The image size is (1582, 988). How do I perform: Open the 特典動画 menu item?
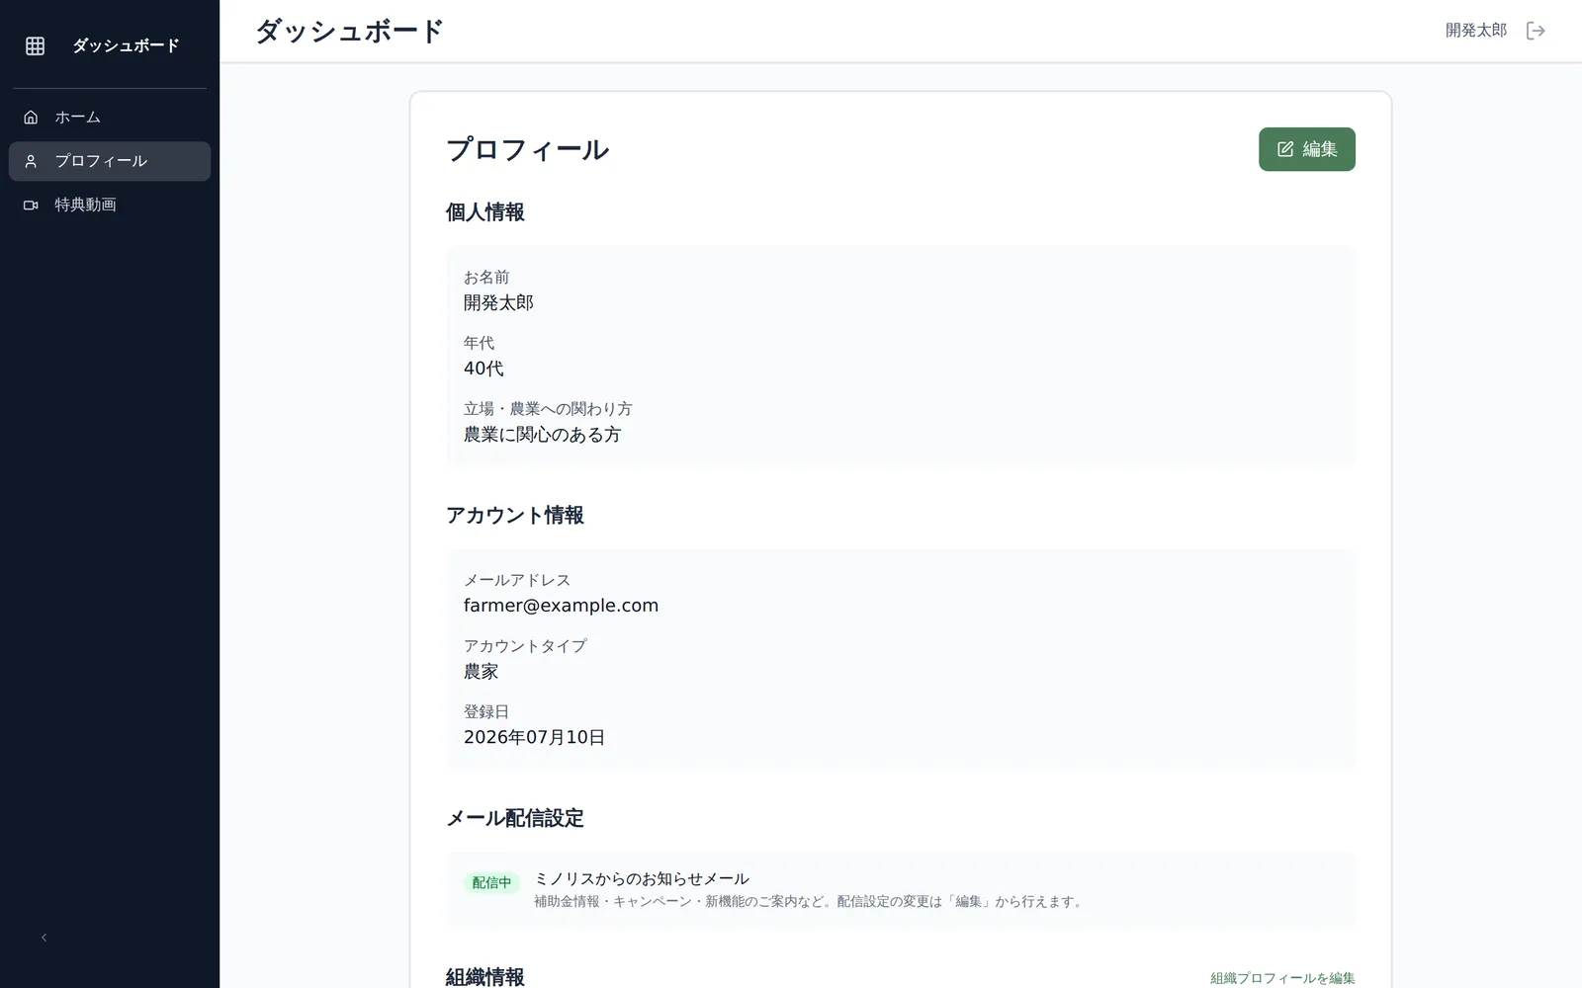(110, 205)
